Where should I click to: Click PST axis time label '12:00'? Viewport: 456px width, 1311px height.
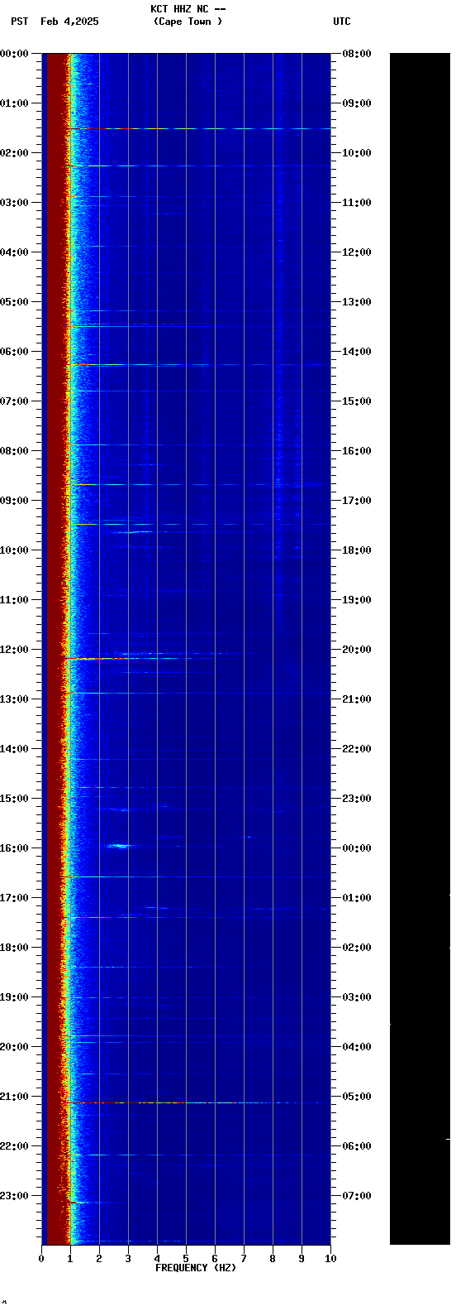click(x=15, y=650)
